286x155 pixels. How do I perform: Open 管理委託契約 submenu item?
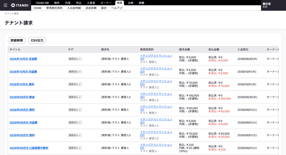pyautogui.click(x=54, y=8)
